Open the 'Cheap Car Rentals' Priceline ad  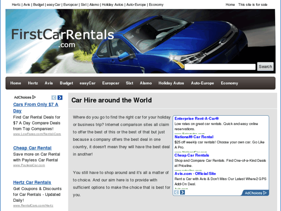point(192,155)
